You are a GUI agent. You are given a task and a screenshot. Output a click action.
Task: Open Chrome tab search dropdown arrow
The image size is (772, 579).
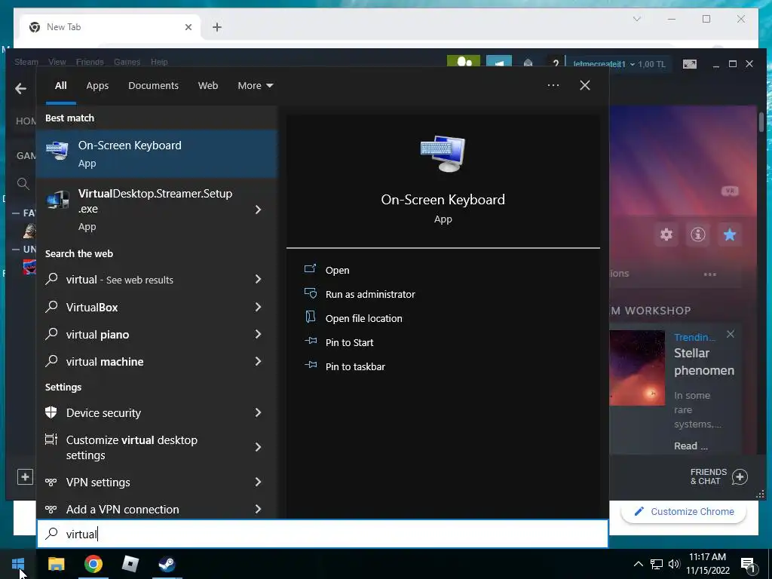(636, 19)
